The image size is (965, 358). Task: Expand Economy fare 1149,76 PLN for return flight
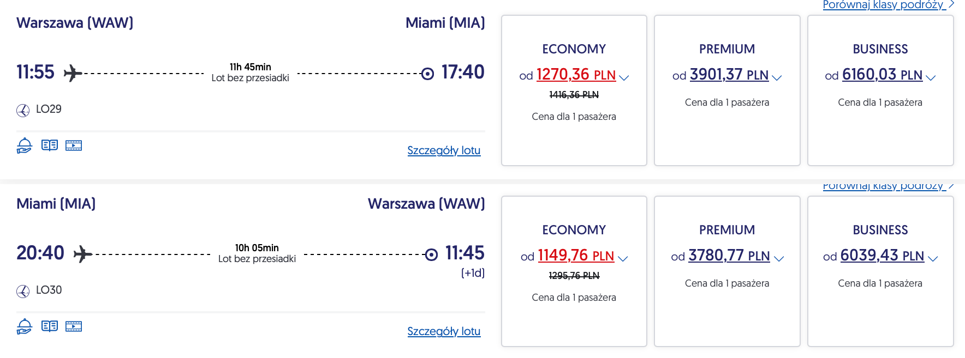pyautogui.click(x=623, y=258)
